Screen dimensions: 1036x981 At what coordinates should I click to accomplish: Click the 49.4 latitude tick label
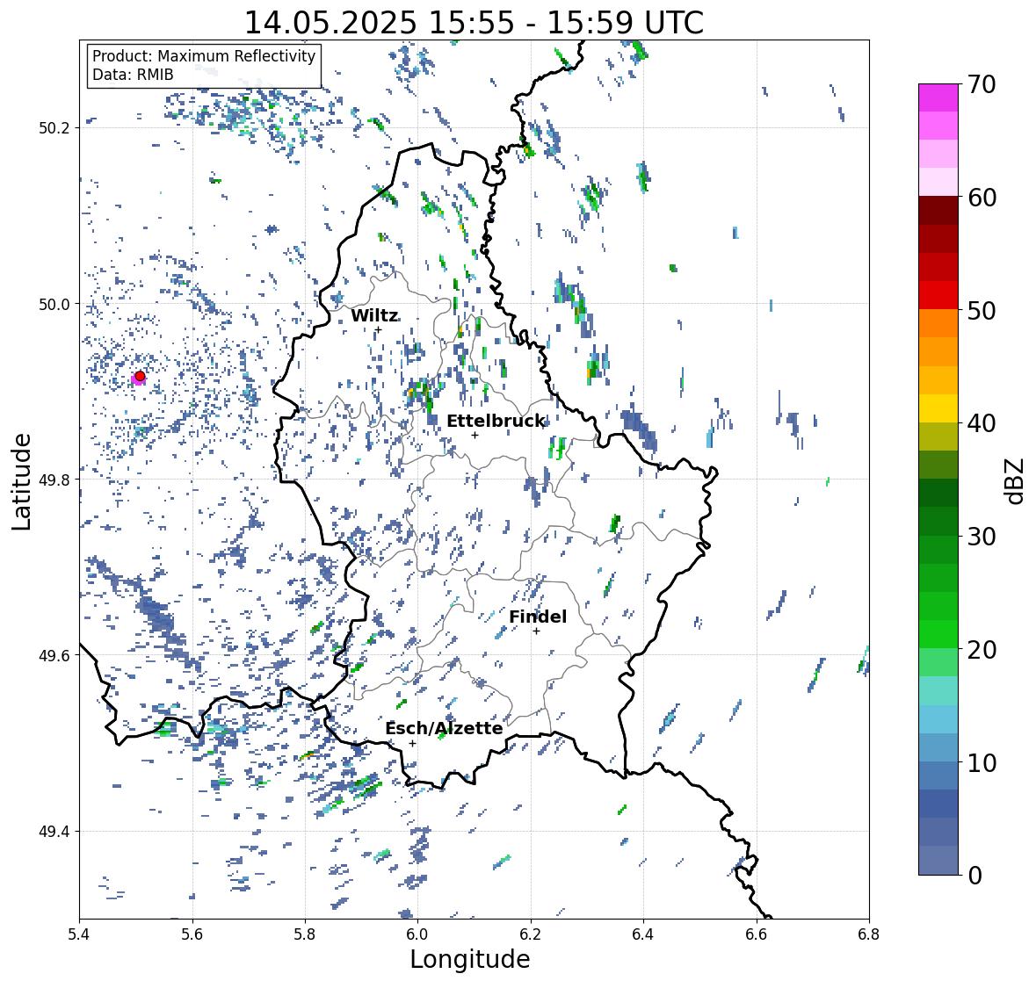(53, 832)
